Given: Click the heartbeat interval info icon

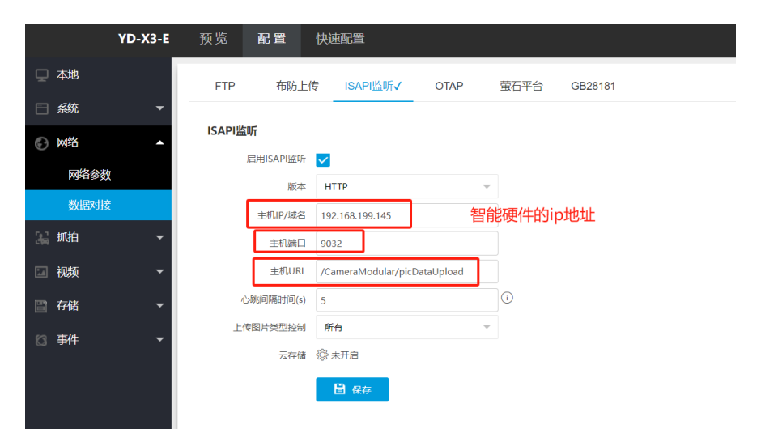Looking at the screenshot, I should pyautogui.click(x=508, y=298).
